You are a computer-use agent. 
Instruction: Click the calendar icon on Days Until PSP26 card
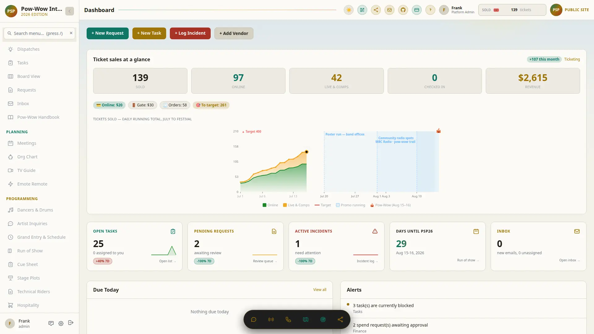[476, 231]
